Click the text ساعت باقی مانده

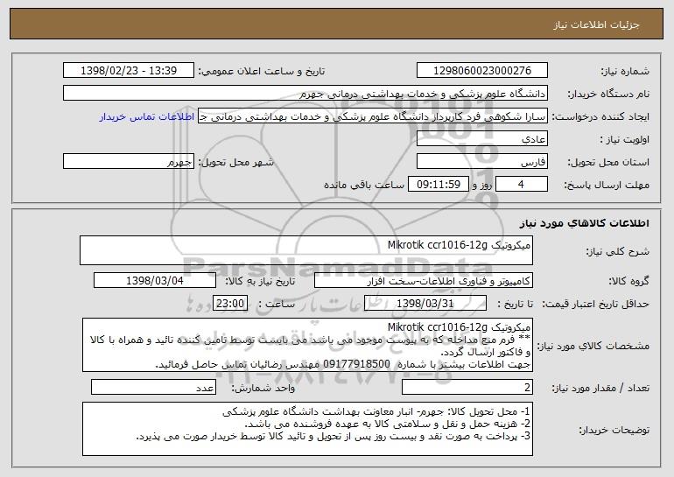tap(363, 186)
